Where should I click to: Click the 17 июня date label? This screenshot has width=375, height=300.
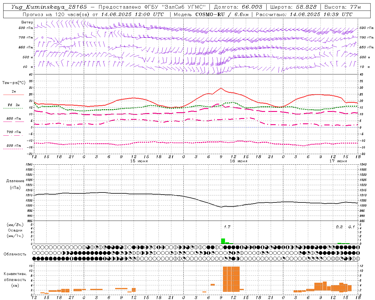pyautogui.click(x=338, y=161)
